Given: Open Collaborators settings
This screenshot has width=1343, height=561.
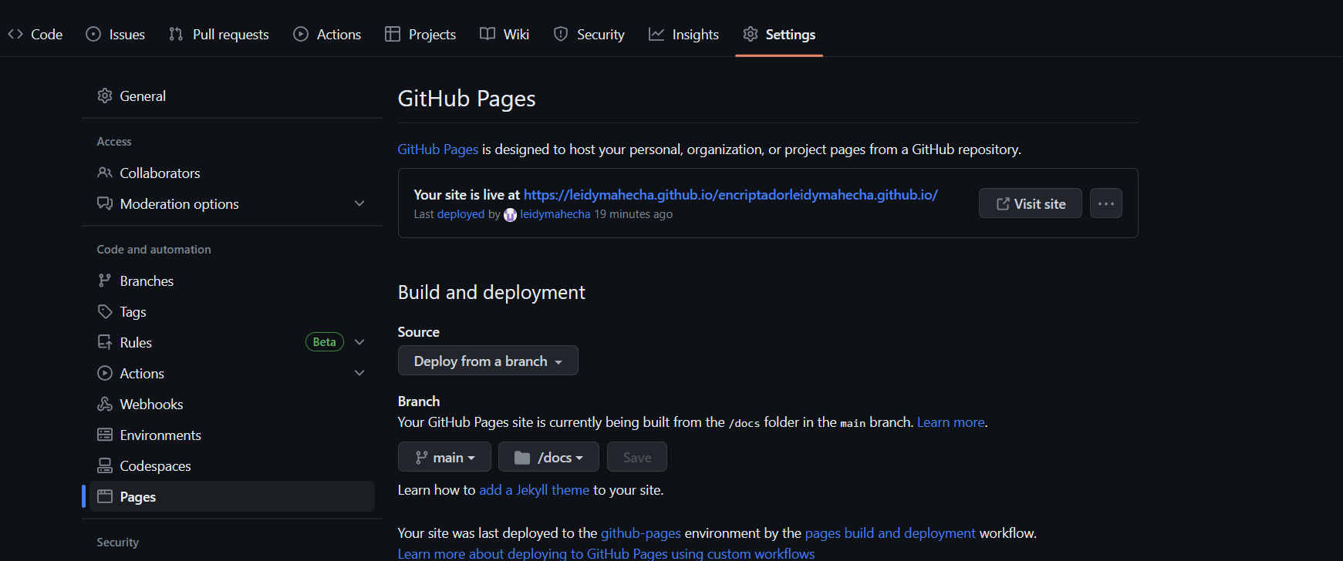Looking at the screenshot, I should [232, 173].
